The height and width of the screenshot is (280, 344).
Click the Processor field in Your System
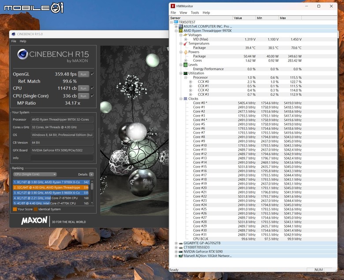(62, 119)
